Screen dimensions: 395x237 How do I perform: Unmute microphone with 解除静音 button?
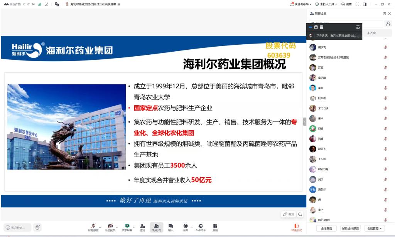[x=93, y=227]
